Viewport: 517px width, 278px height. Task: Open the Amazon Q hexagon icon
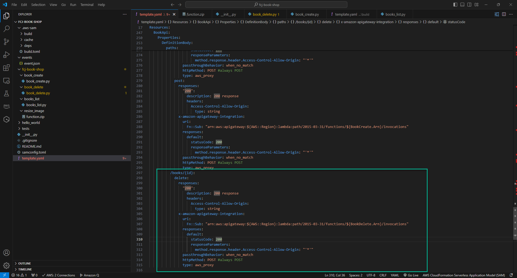(x=6, y=119)
